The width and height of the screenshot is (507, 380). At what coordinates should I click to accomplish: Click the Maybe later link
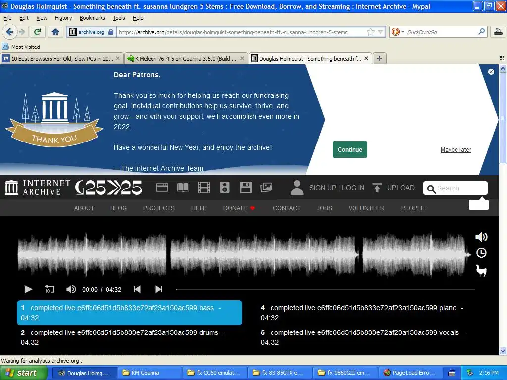pos(456,149)
